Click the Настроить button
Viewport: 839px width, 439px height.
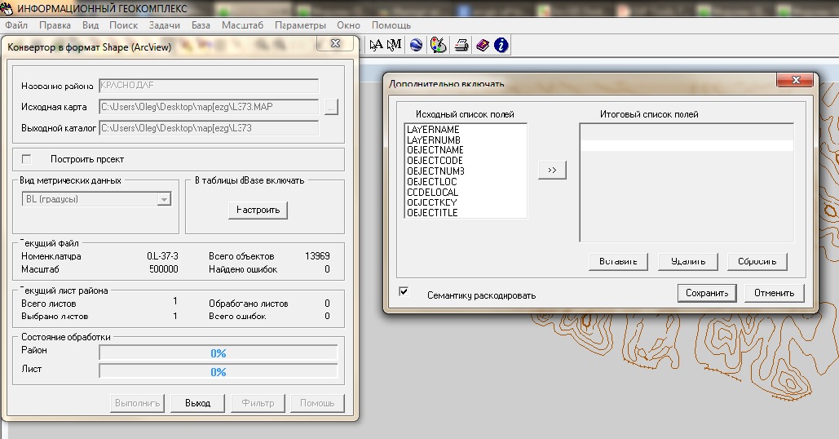point(258,210)
